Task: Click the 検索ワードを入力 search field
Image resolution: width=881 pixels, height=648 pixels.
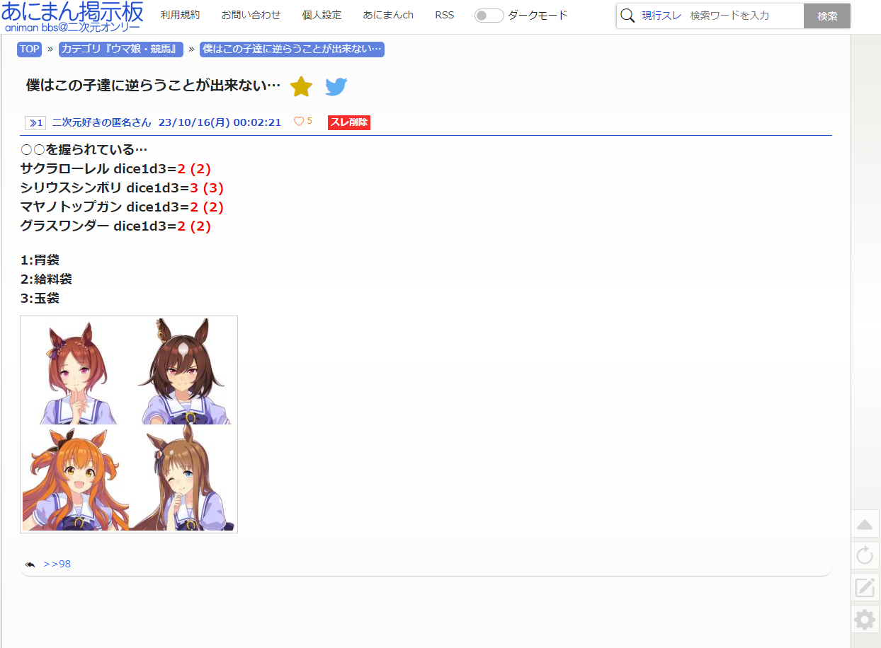Action: [x=744, y=16]
